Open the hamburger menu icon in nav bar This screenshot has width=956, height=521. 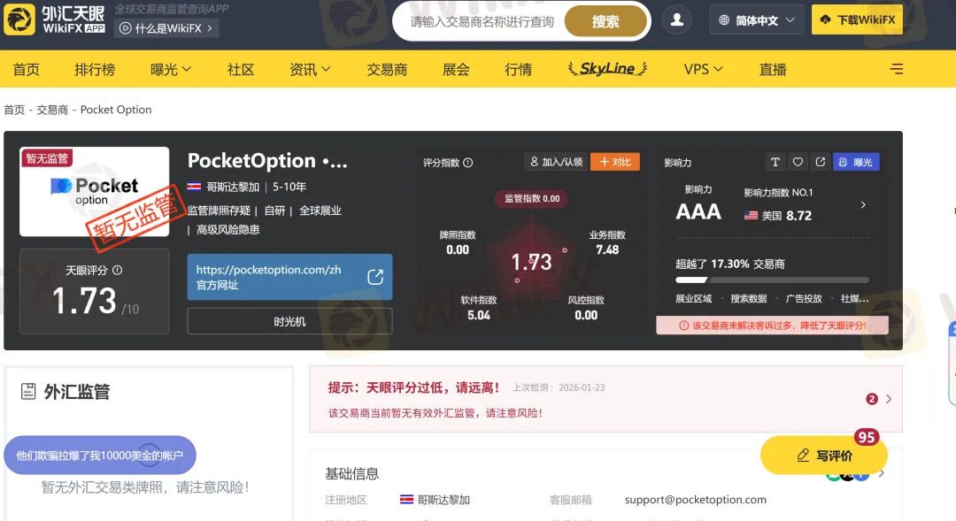click(896, 69)
